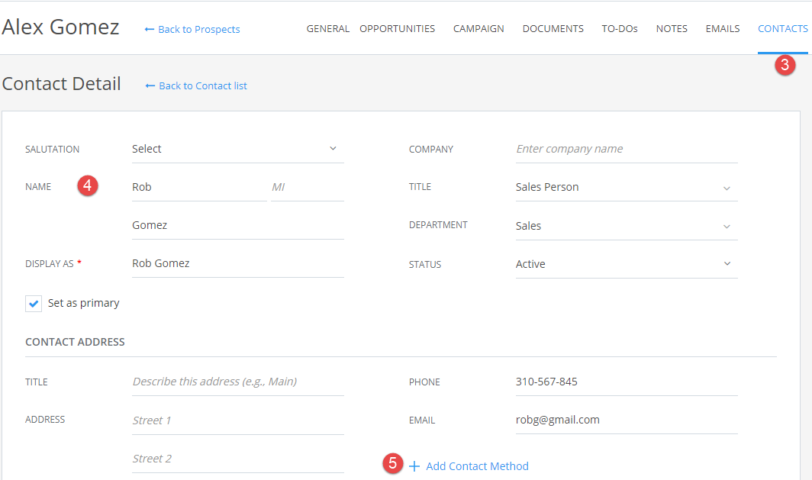Open the Salutation Select dropdown
Screen dimensions: 812x480
tap(237, 149)
